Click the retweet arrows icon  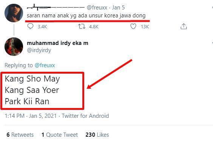(x=82, y=26)
